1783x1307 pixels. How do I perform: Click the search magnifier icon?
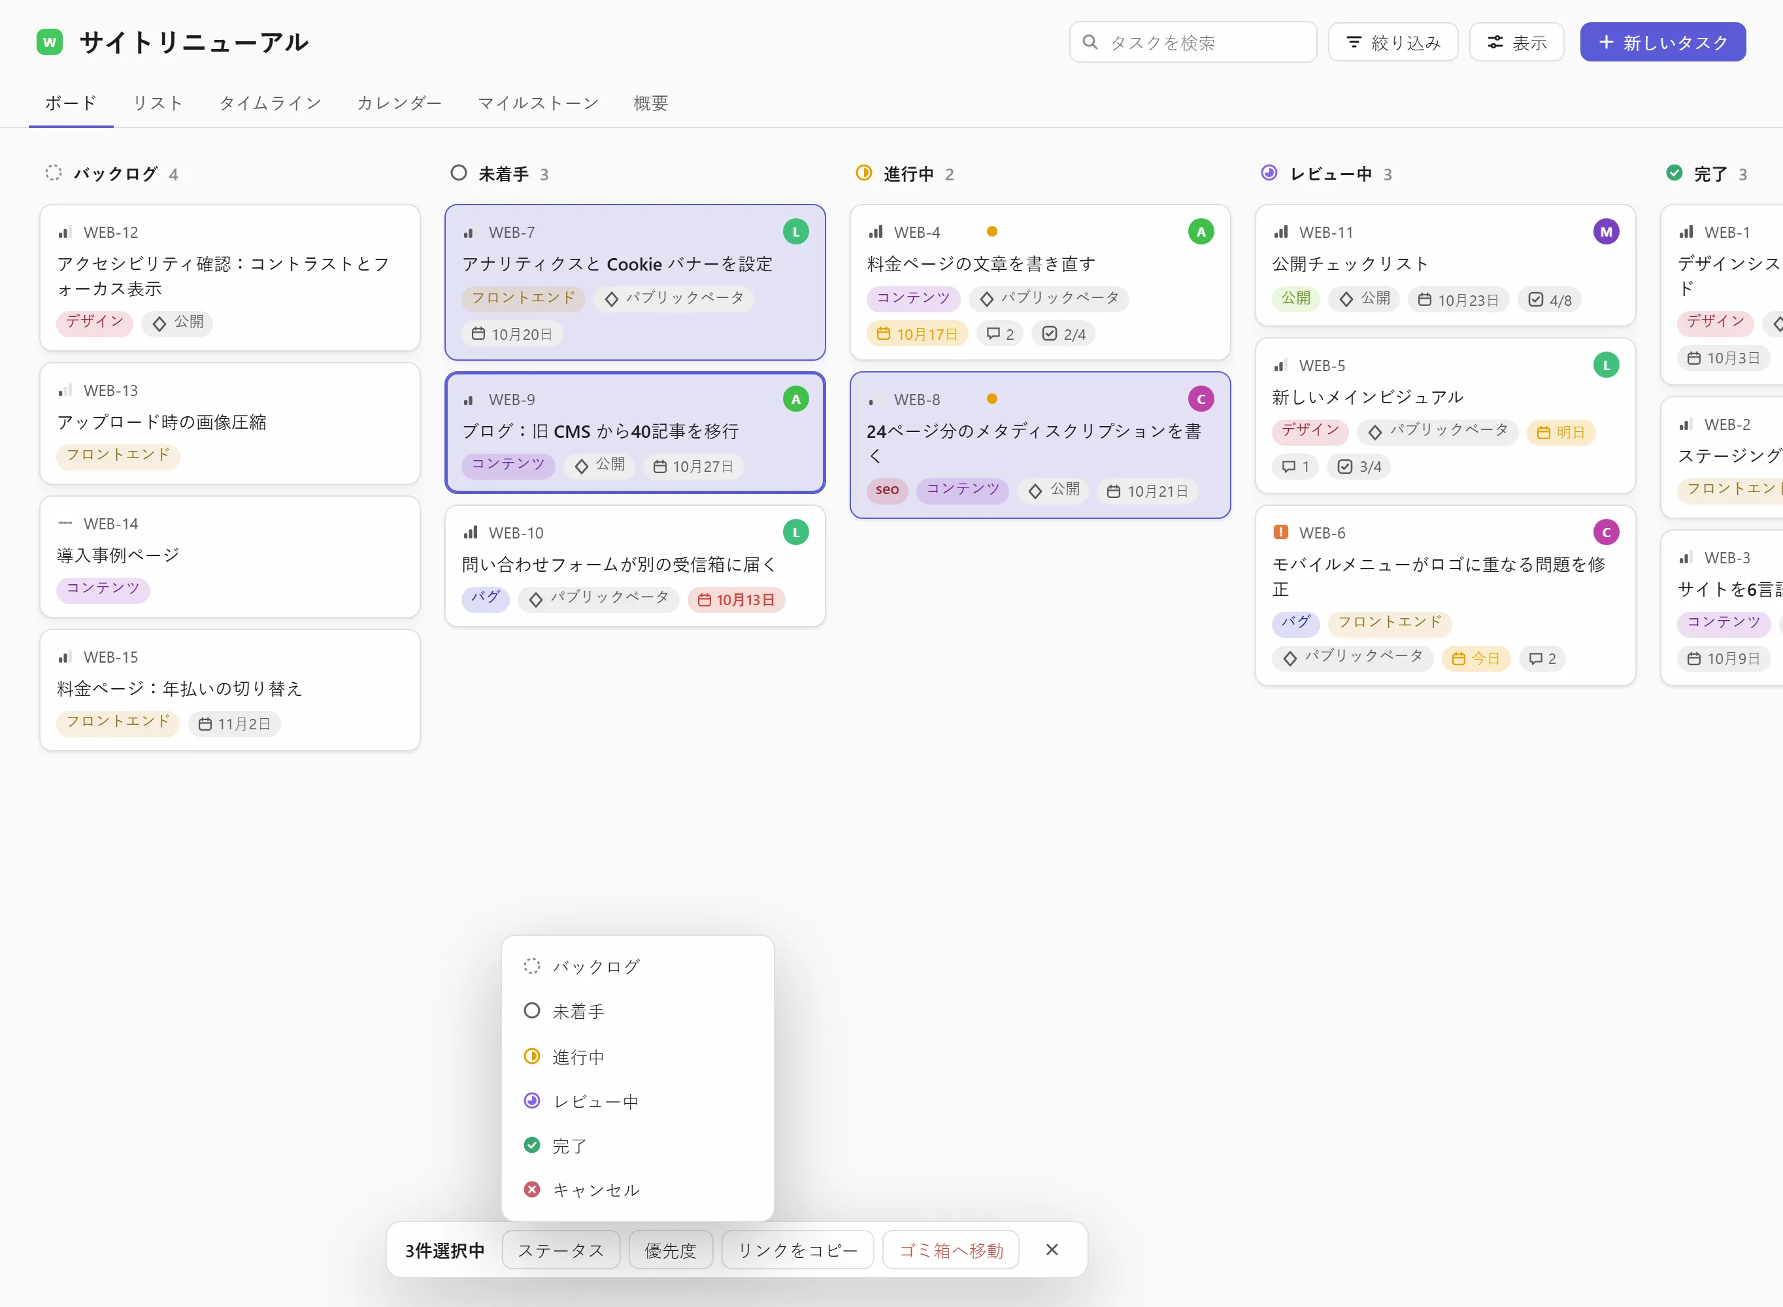point(1090,42)
